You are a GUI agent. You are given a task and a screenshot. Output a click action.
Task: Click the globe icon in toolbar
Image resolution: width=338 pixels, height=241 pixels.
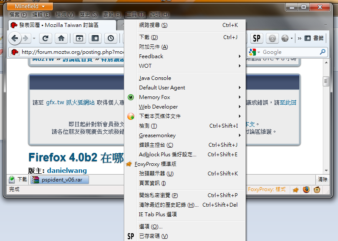point(285,38)
